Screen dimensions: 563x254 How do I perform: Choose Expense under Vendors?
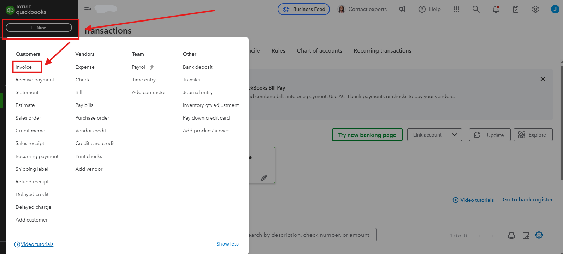[85, 67]
